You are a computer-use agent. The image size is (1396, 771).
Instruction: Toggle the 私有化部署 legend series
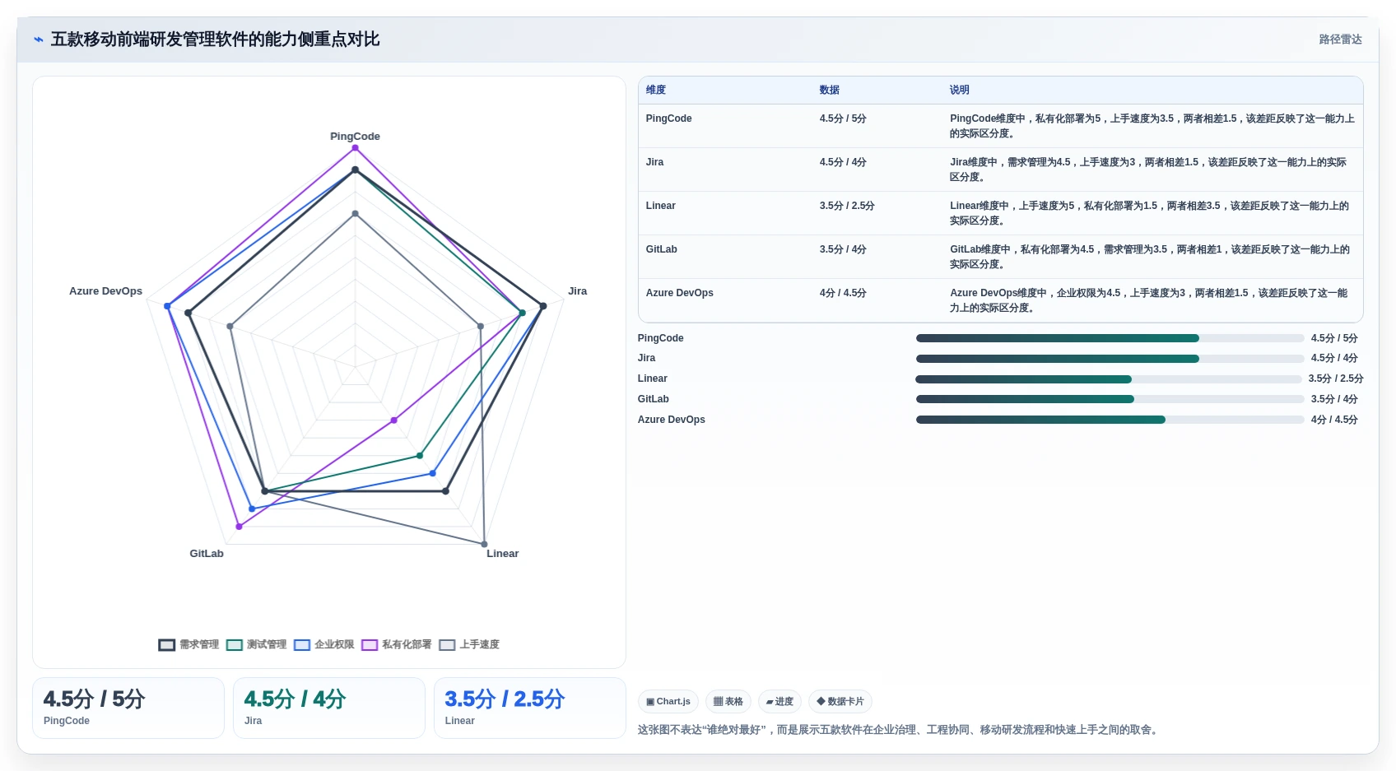coord(396,644)
